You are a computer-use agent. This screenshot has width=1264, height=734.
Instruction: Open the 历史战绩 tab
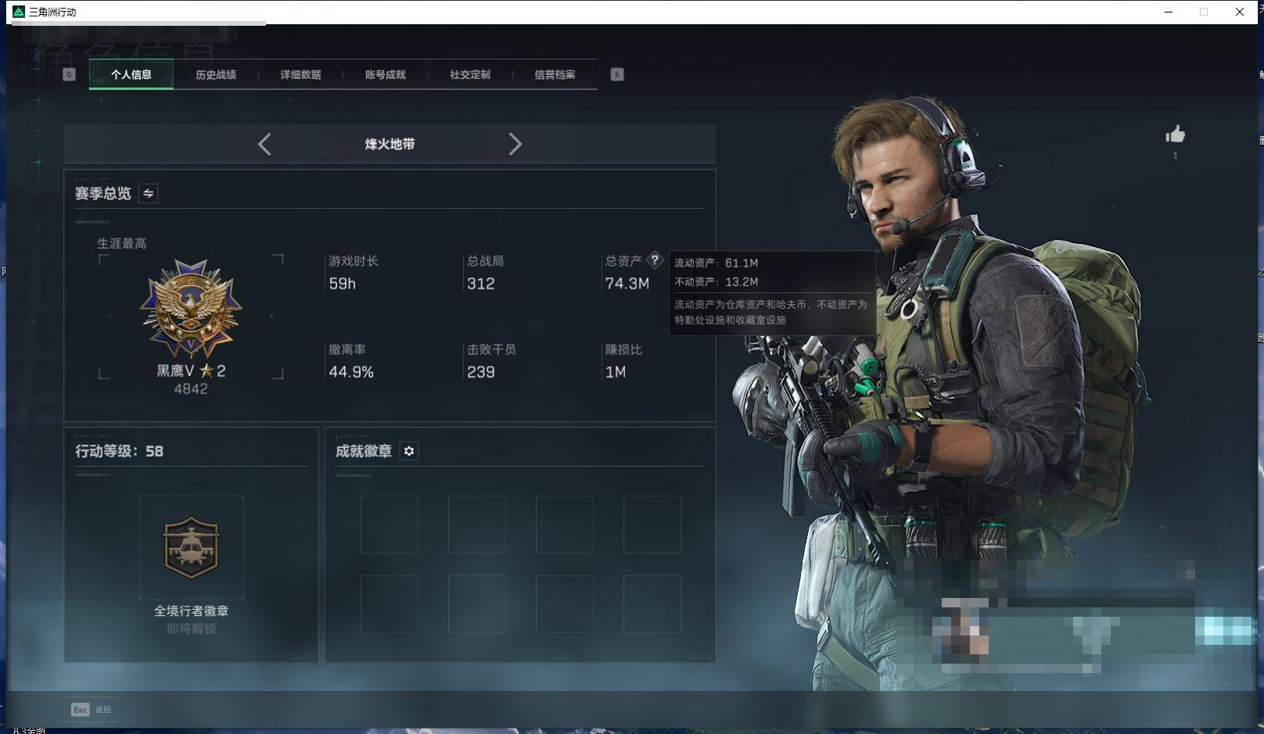[216, 74]
